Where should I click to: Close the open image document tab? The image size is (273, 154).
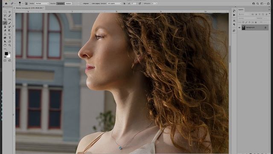(14, 8)
